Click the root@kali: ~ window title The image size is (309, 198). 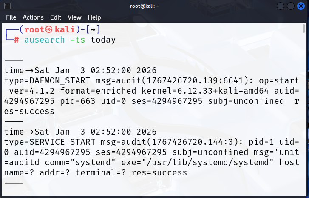tap(145, 6)
